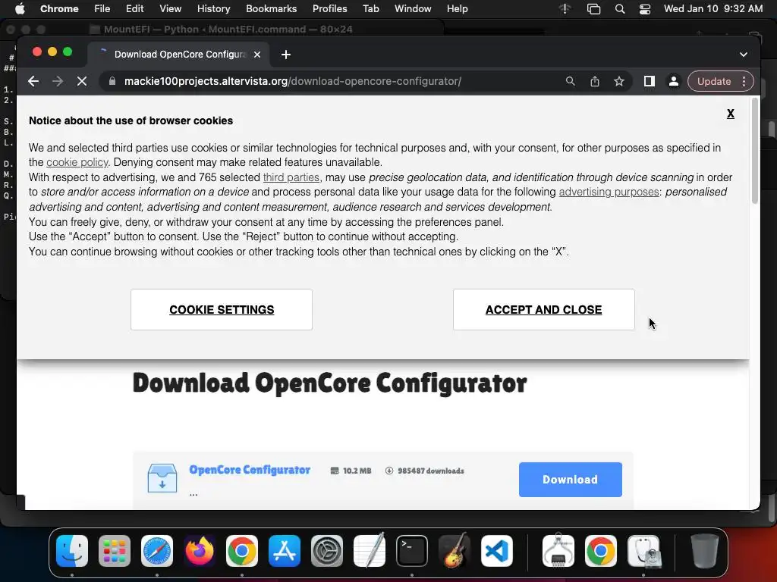The height and width of the screenshot is (582, 777).
Task: Open Control Center in menu bar
Action: [645, 9]
